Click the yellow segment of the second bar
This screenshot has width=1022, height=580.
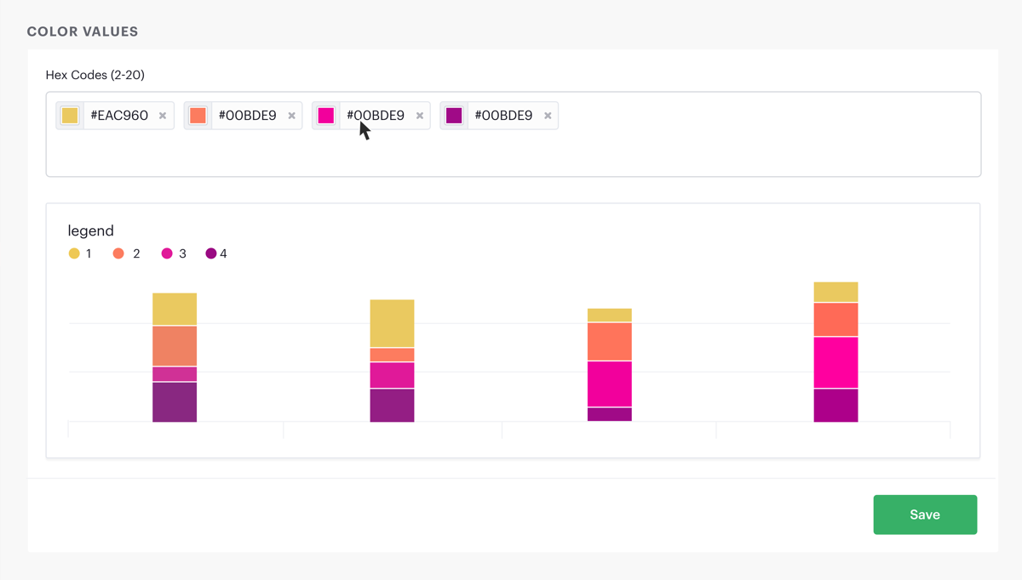point(392,323)
